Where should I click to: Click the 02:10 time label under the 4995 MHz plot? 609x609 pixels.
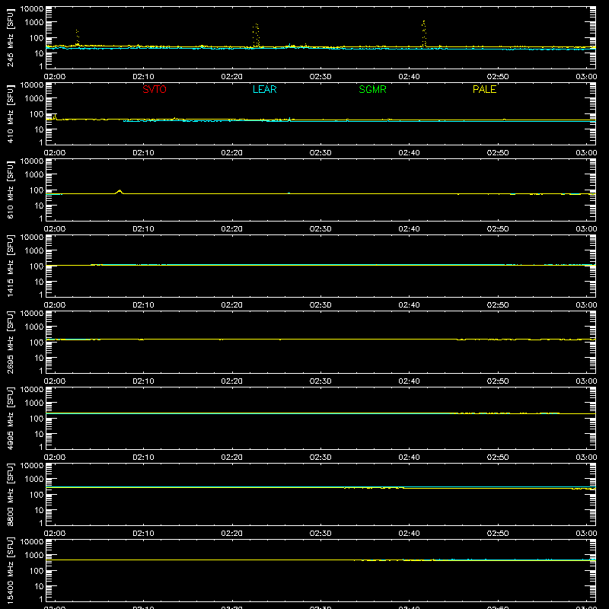tap(143, 458)
